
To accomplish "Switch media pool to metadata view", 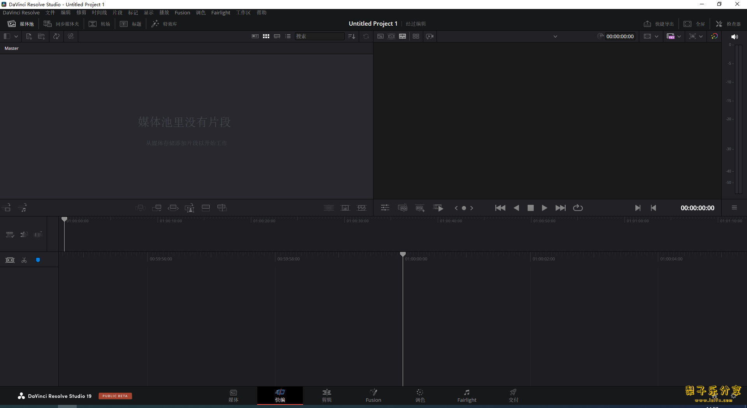I will click(x=255, y=36).
